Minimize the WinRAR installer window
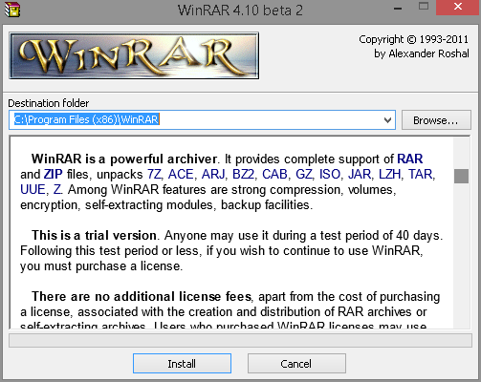The height and width of the screenshot is (382, 481). point(398,9)
